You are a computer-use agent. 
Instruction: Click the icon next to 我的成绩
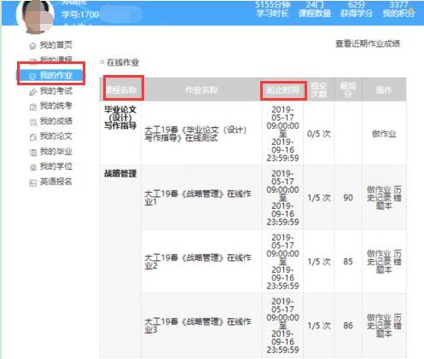click(33, 122)
